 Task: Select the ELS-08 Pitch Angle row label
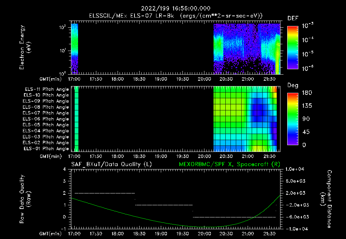(46, 107)
